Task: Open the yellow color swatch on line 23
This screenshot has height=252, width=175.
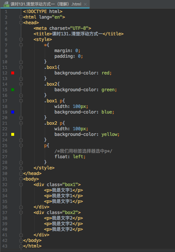Action: (x=13, y=134)
